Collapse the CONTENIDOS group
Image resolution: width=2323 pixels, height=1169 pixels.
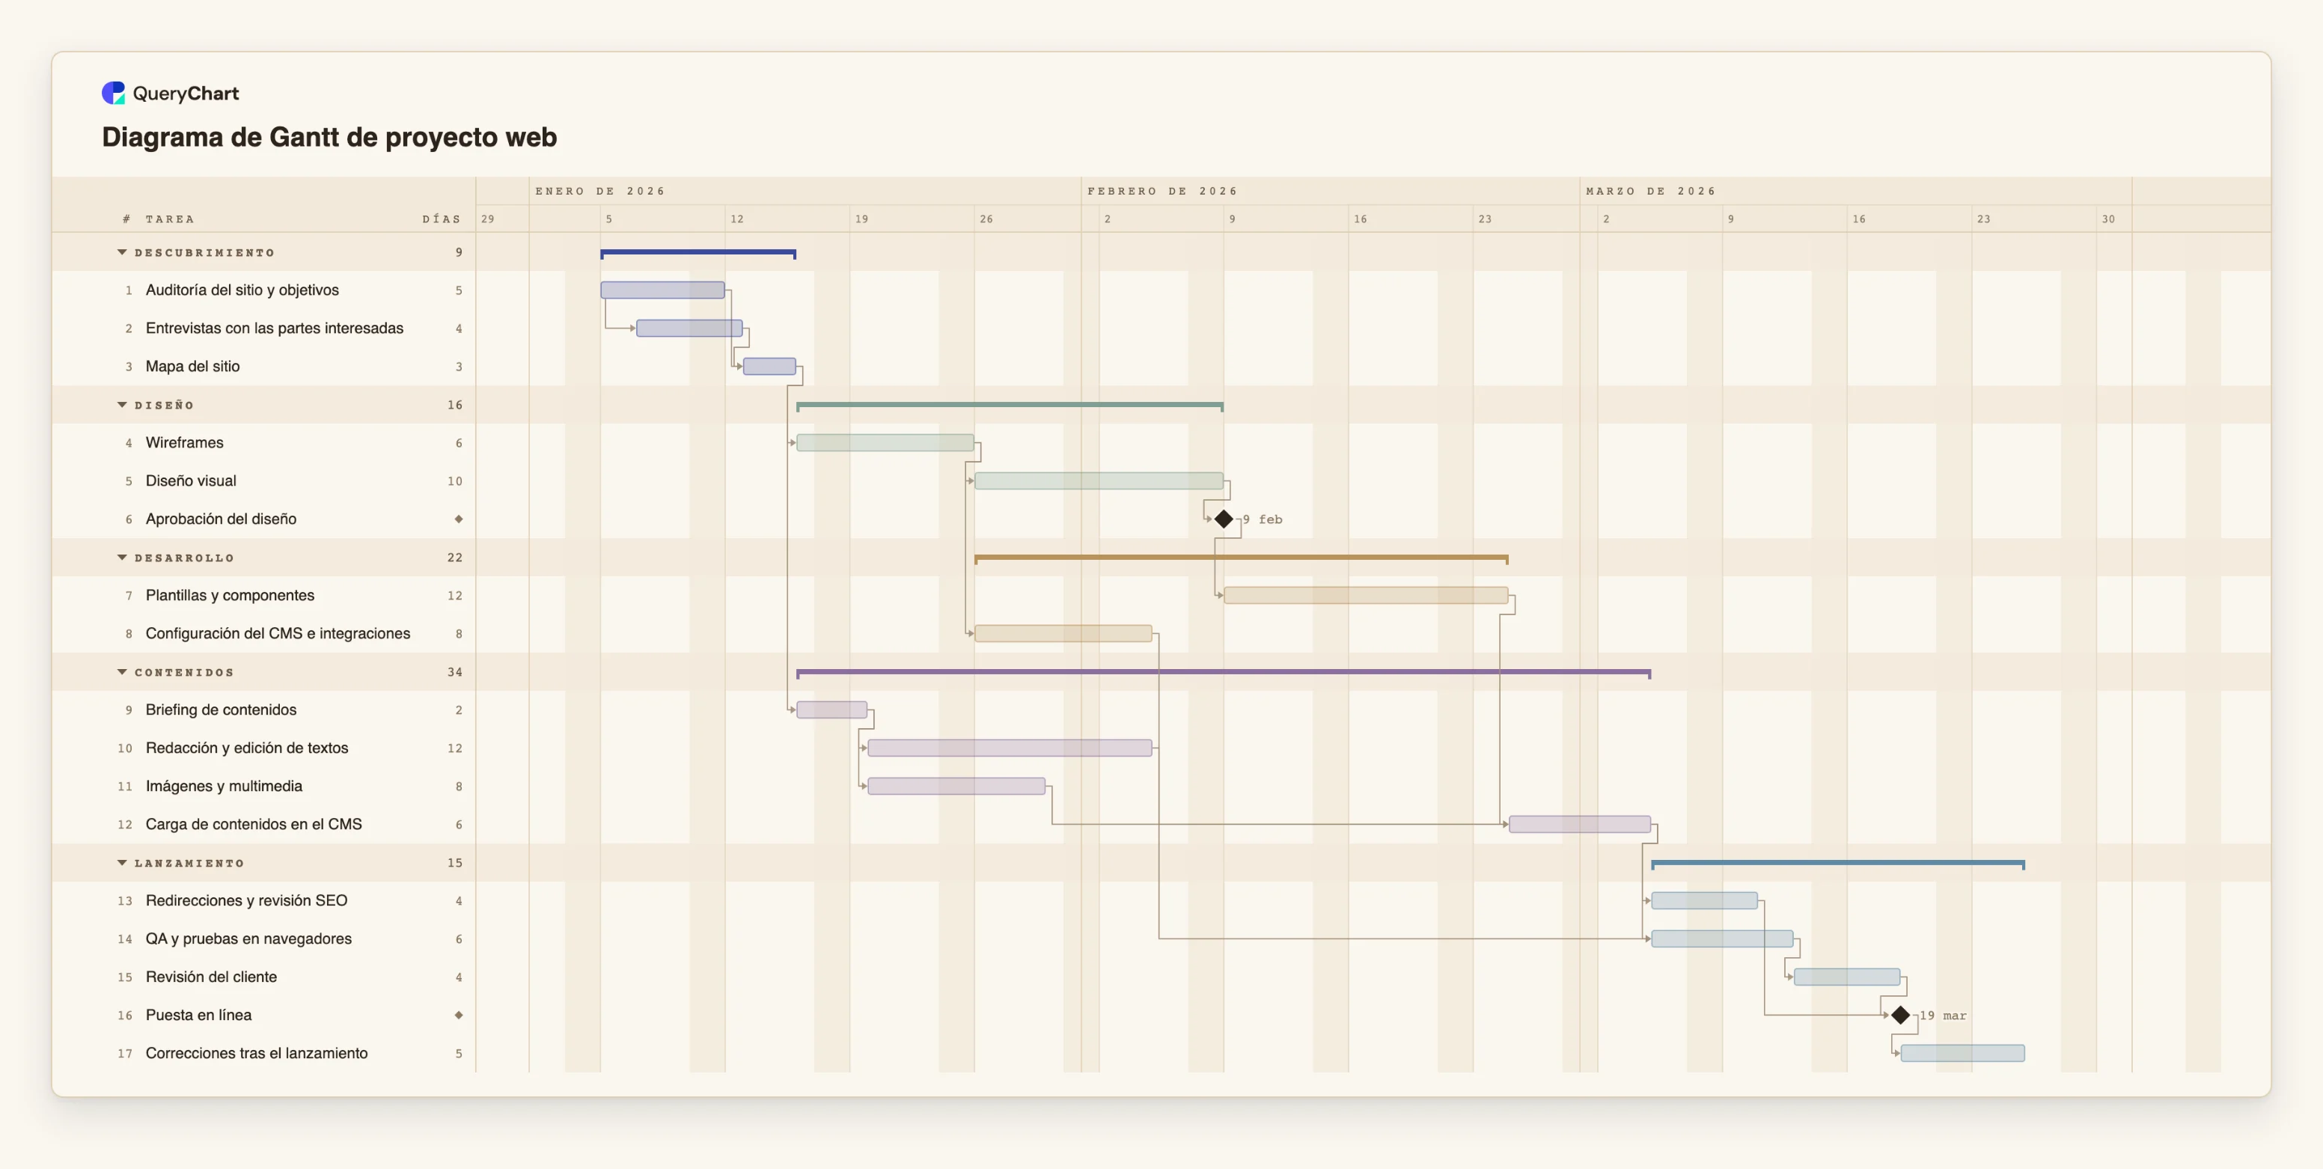pos(122,672)
